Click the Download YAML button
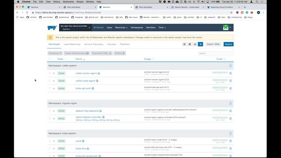Image resolution: width=281 pixels, height=158 pixels. [x=101, y=53]
